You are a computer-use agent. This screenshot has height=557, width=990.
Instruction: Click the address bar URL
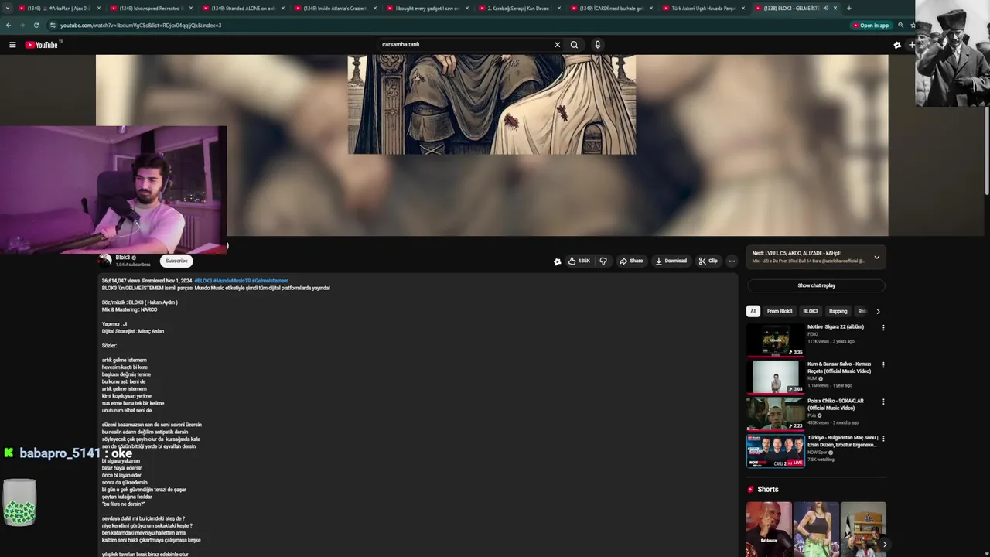(141, 25)
